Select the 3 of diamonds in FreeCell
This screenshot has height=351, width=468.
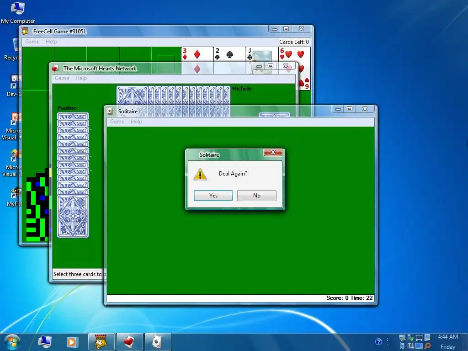point(197,54)
